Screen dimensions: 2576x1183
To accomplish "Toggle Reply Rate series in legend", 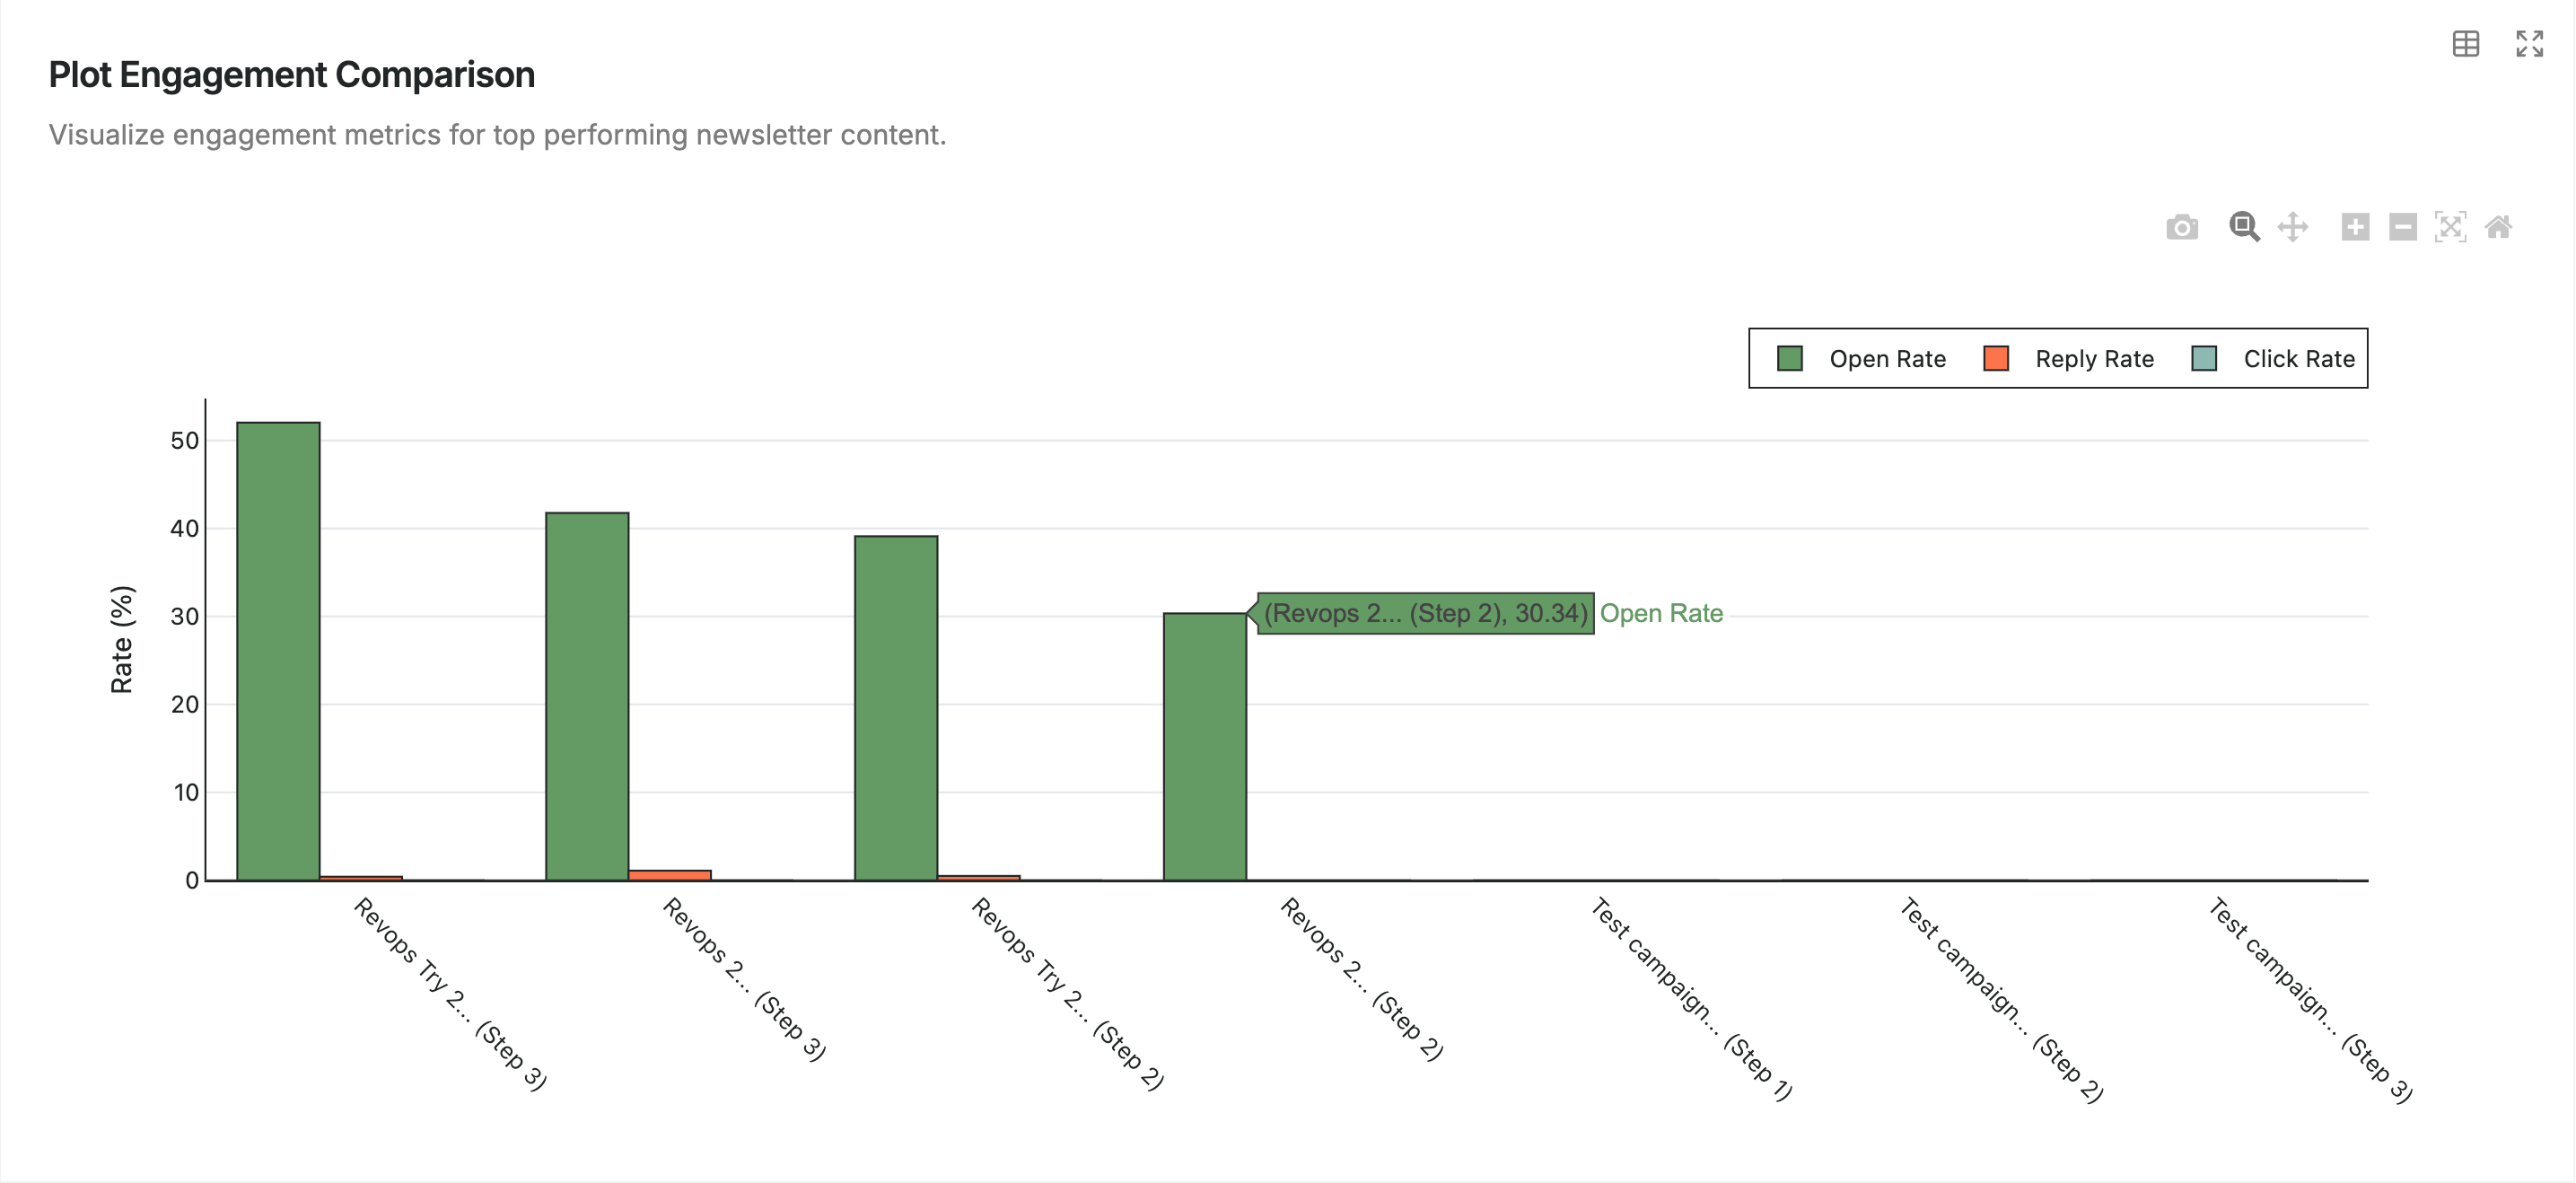I will click(x=2094, y=359).
